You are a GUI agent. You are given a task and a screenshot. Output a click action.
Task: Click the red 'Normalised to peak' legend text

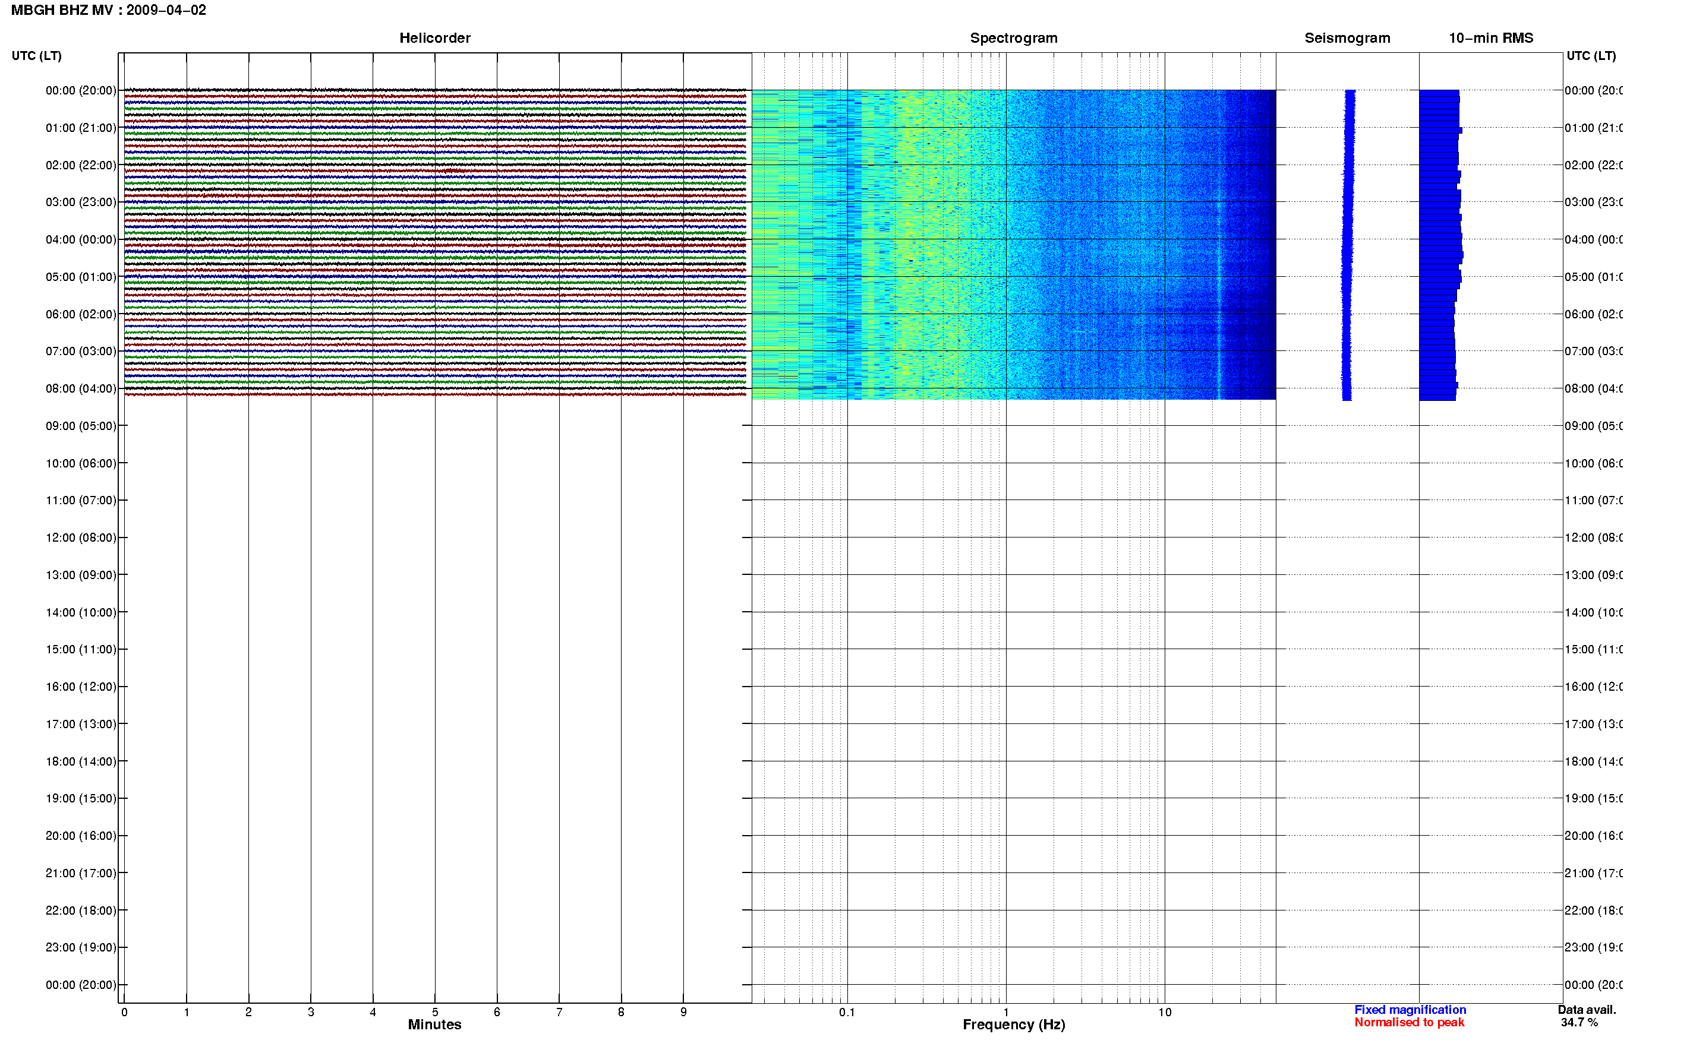pos(1409,1023)
